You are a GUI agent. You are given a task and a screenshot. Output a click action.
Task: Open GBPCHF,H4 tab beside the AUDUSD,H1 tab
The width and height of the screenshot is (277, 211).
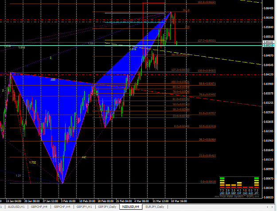39,207
